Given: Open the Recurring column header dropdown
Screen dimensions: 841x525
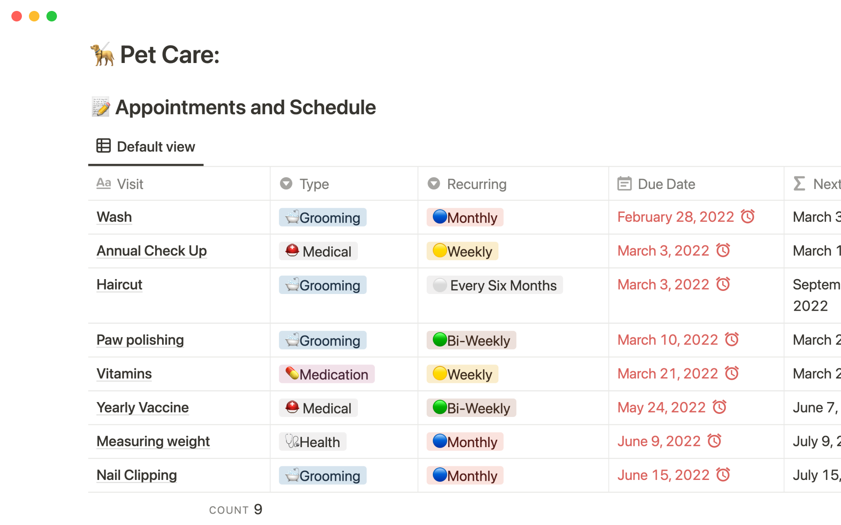Looking at the screenshot, I should click(434, 183).
